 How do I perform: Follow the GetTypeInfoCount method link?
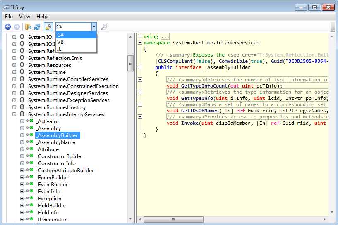[x=204, y=86]
